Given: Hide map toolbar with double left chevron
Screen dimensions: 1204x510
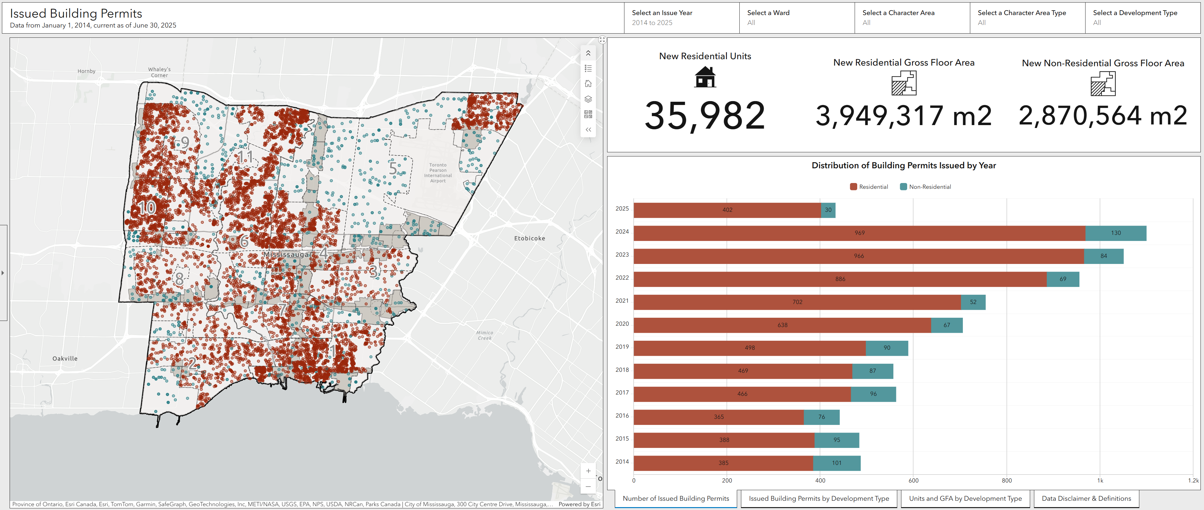Looking at the screenshot, I should tap(588, 130).
